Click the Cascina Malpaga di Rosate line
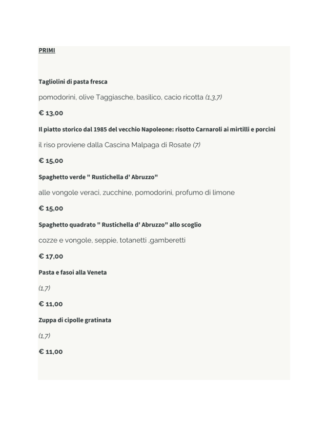The height and width of the screenshot is (425, 328). coord(114,145)
